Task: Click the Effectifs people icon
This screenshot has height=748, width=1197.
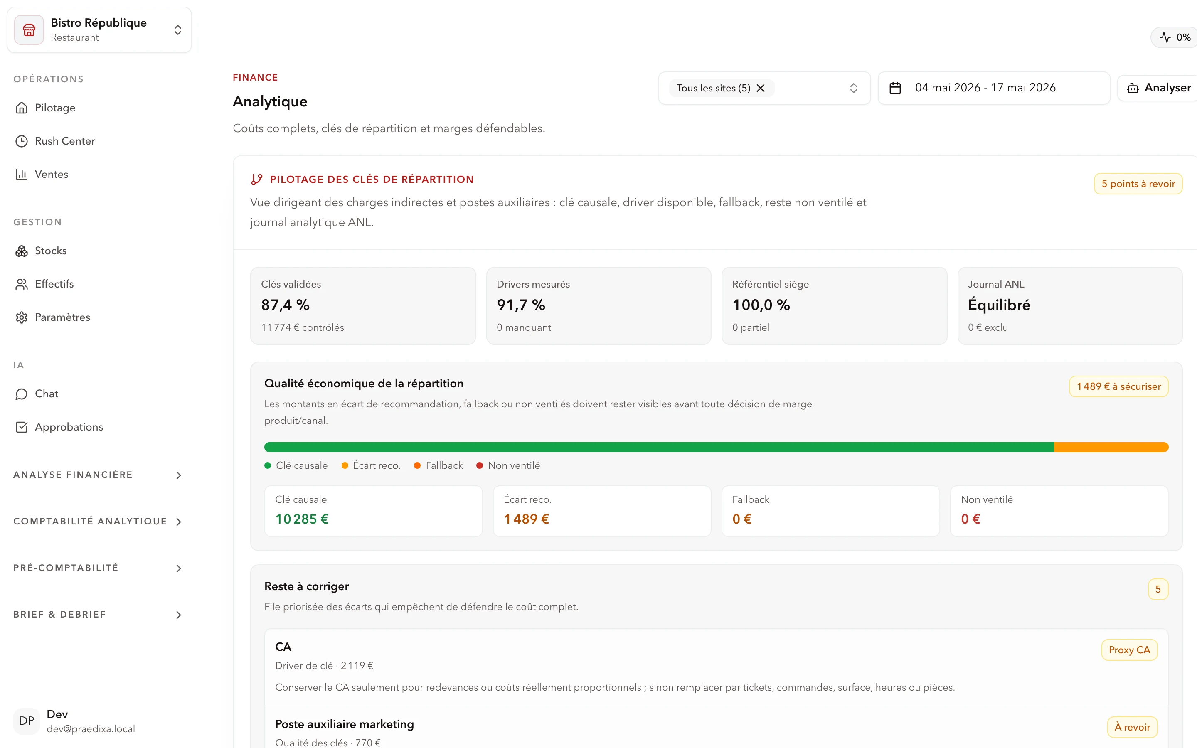Action: click(21, 284)
